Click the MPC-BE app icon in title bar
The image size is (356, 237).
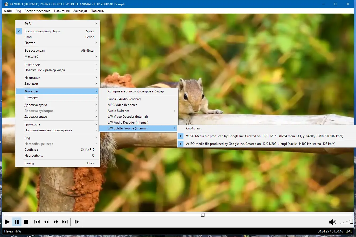(x=6, y=4)
